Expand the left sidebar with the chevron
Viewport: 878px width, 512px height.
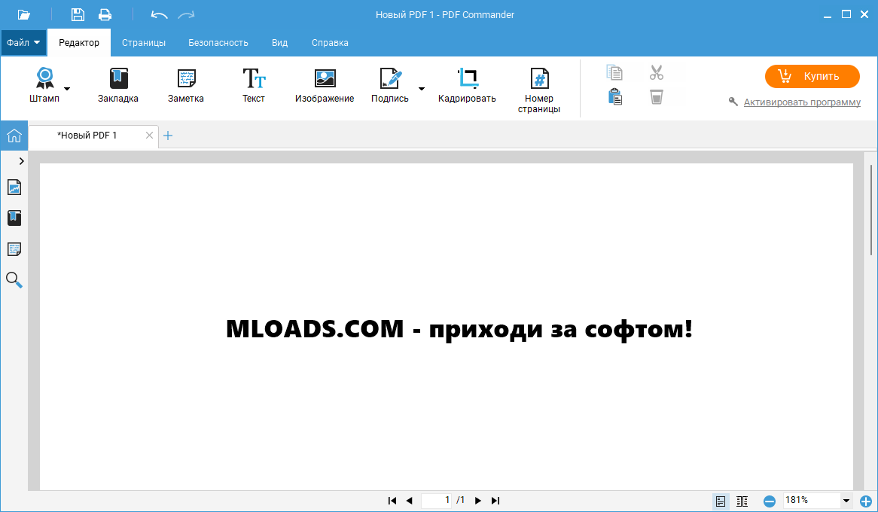tap(21, 161)
